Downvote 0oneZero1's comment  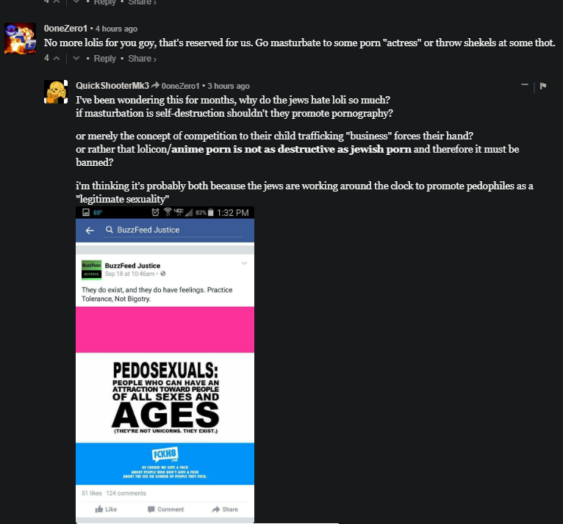point(76,58)
